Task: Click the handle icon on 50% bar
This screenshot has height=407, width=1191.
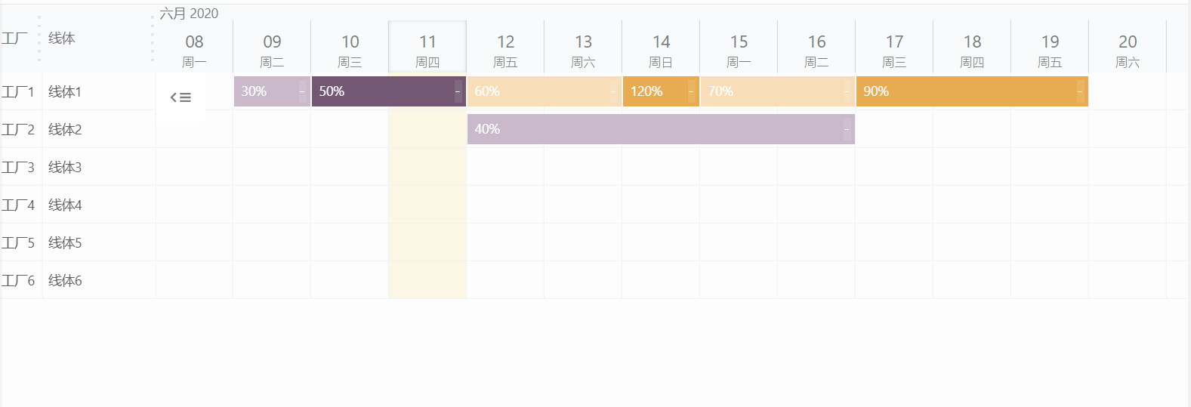Action: coord(458,91)
